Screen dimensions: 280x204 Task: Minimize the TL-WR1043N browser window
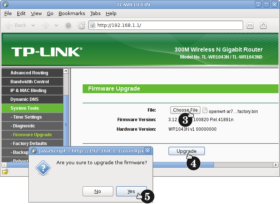coord(258,4)
